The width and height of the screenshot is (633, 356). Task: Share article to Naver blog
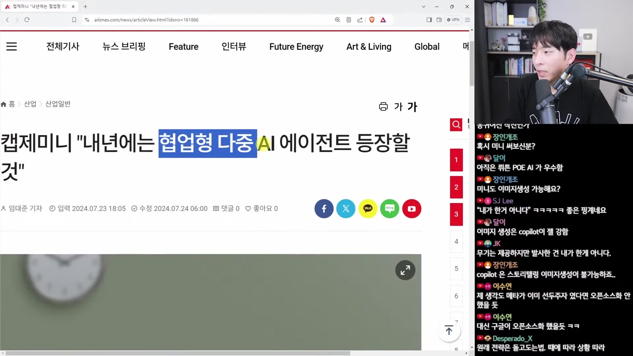coord(390,209)
